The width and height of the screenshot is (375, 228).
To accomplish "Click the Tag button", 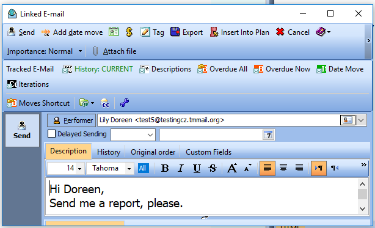I will [x=152, y=32].
